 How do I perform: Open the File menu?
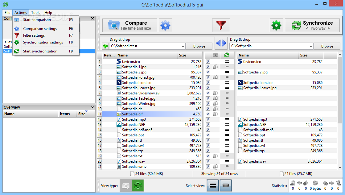point(7,13)
